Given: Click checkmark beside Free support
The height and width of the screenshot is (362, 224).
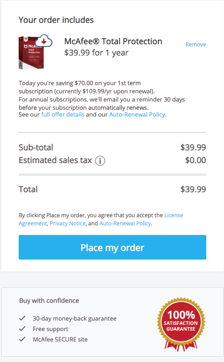Looking at the screenshot, I should [22, 329].
